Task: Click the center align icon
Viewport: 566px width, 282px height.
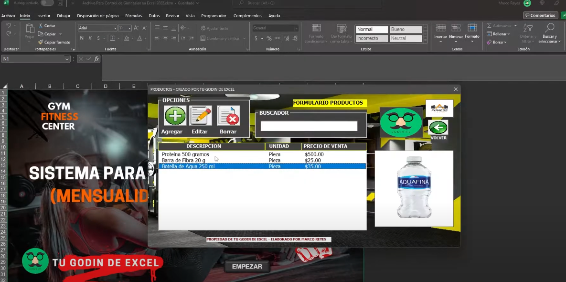Action: [x=165, y=38]
